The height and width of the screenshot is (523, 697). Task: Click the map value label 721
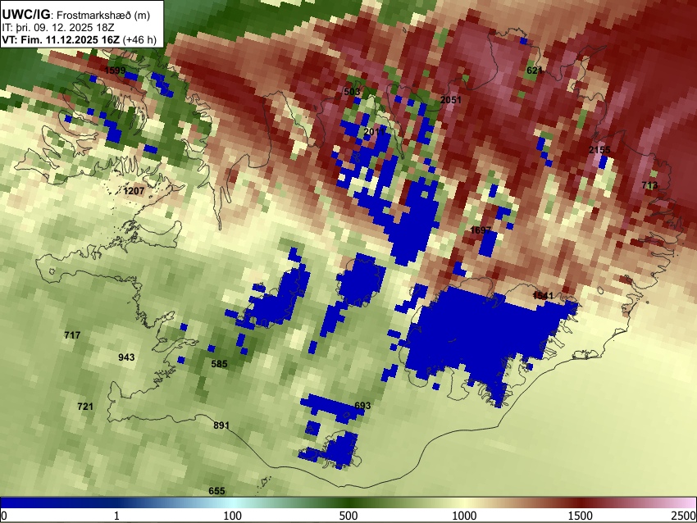pos(85,406)
